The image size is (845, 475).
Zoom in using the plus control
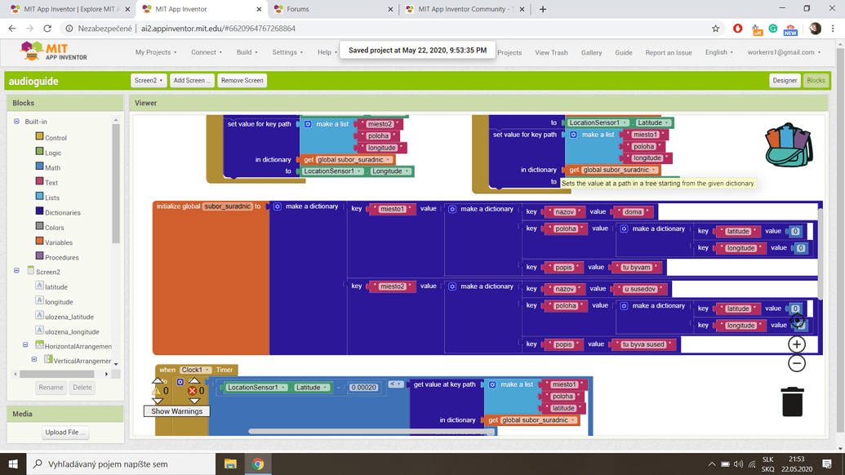(x=796, y=344)
